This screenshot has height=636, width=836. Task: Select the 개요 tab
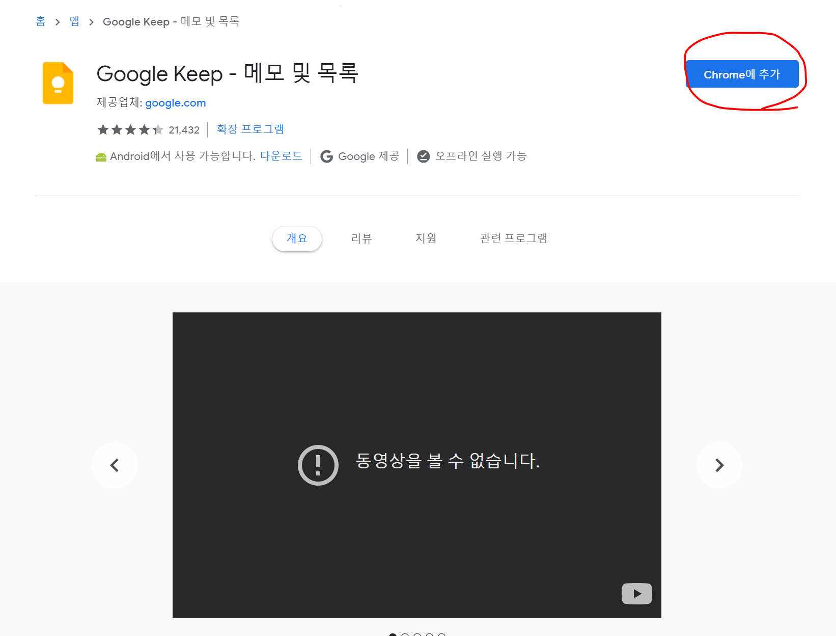[297, 238]
